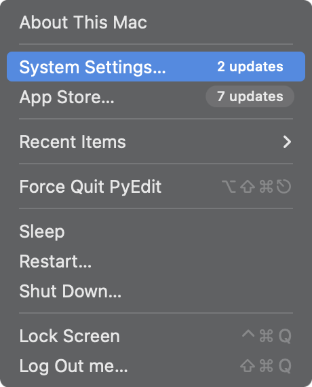Click the Command symbol beside Log Out

tap(266, 366)
